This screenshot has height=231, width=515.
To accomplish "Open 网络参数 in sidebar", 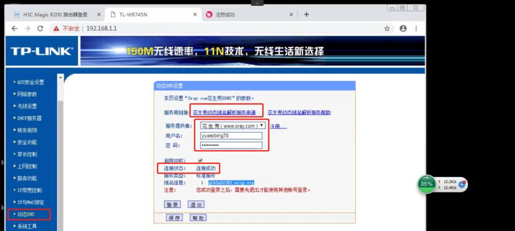I will coord(27,94).
